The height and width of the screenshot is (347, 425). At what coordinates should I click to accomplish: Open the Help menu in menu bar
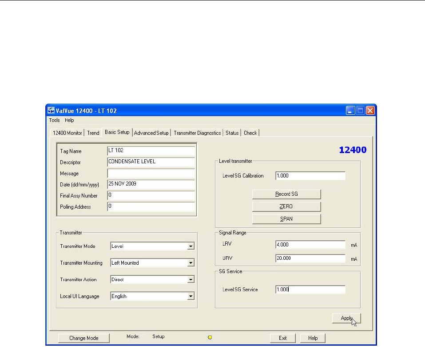[69, 120]
